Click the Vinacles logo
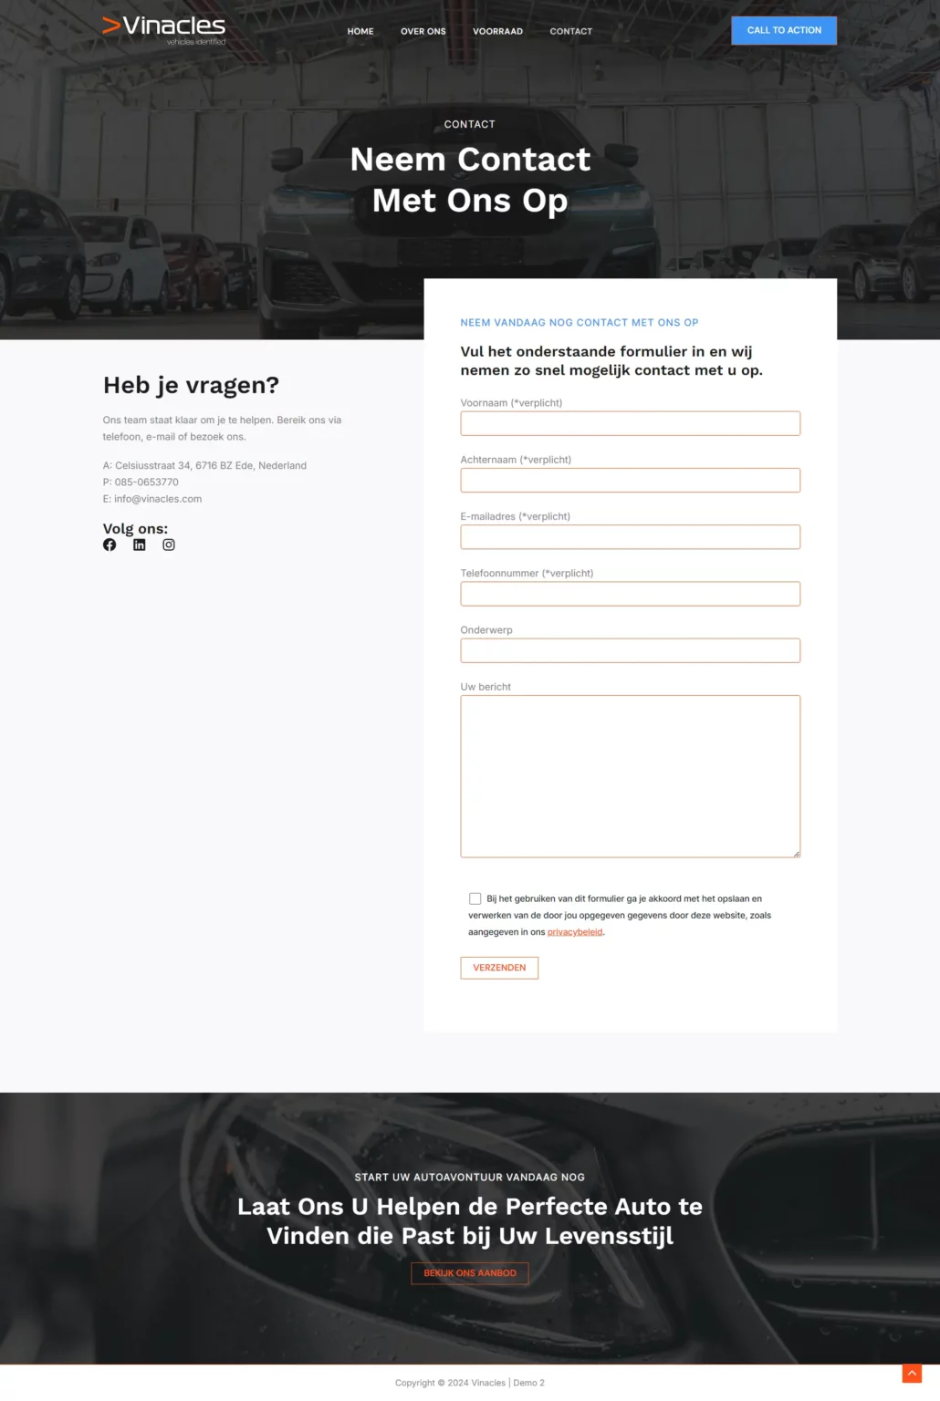The height and width of the screenshot is (1401, 940). click(164, 30)
